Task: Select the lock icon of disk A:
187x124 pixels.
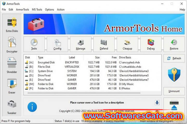Action: point(27,62)
